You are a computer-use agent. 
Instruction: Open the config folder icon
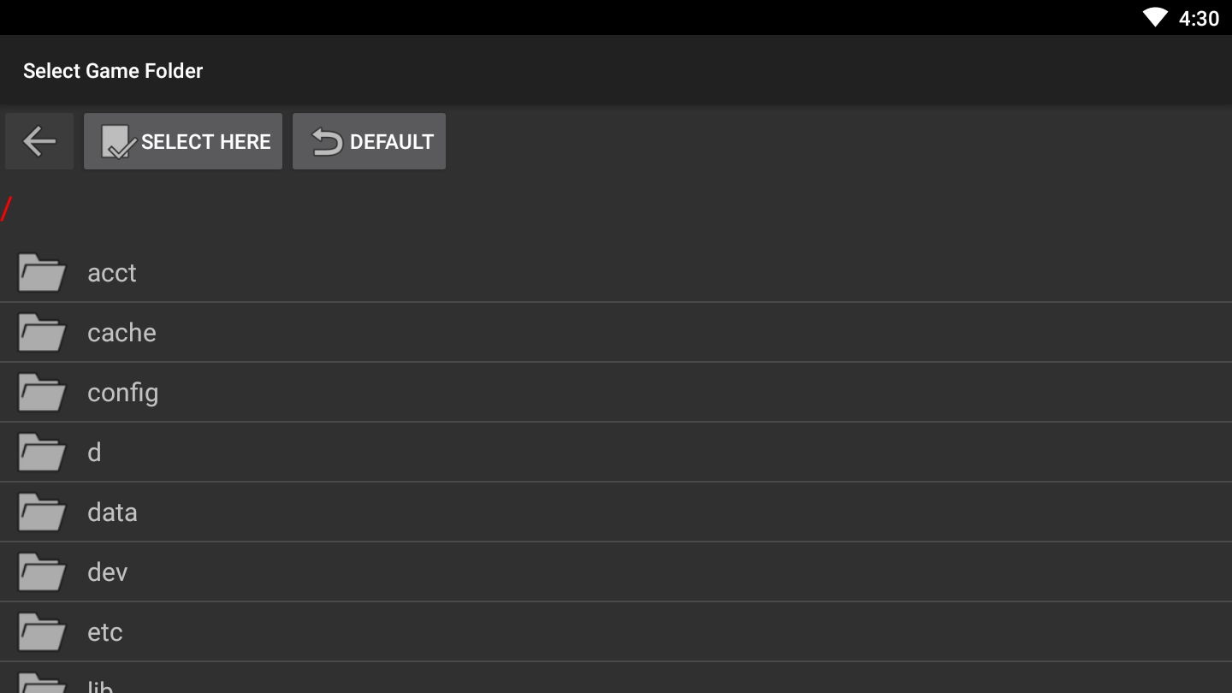click(x=42, y=392)
